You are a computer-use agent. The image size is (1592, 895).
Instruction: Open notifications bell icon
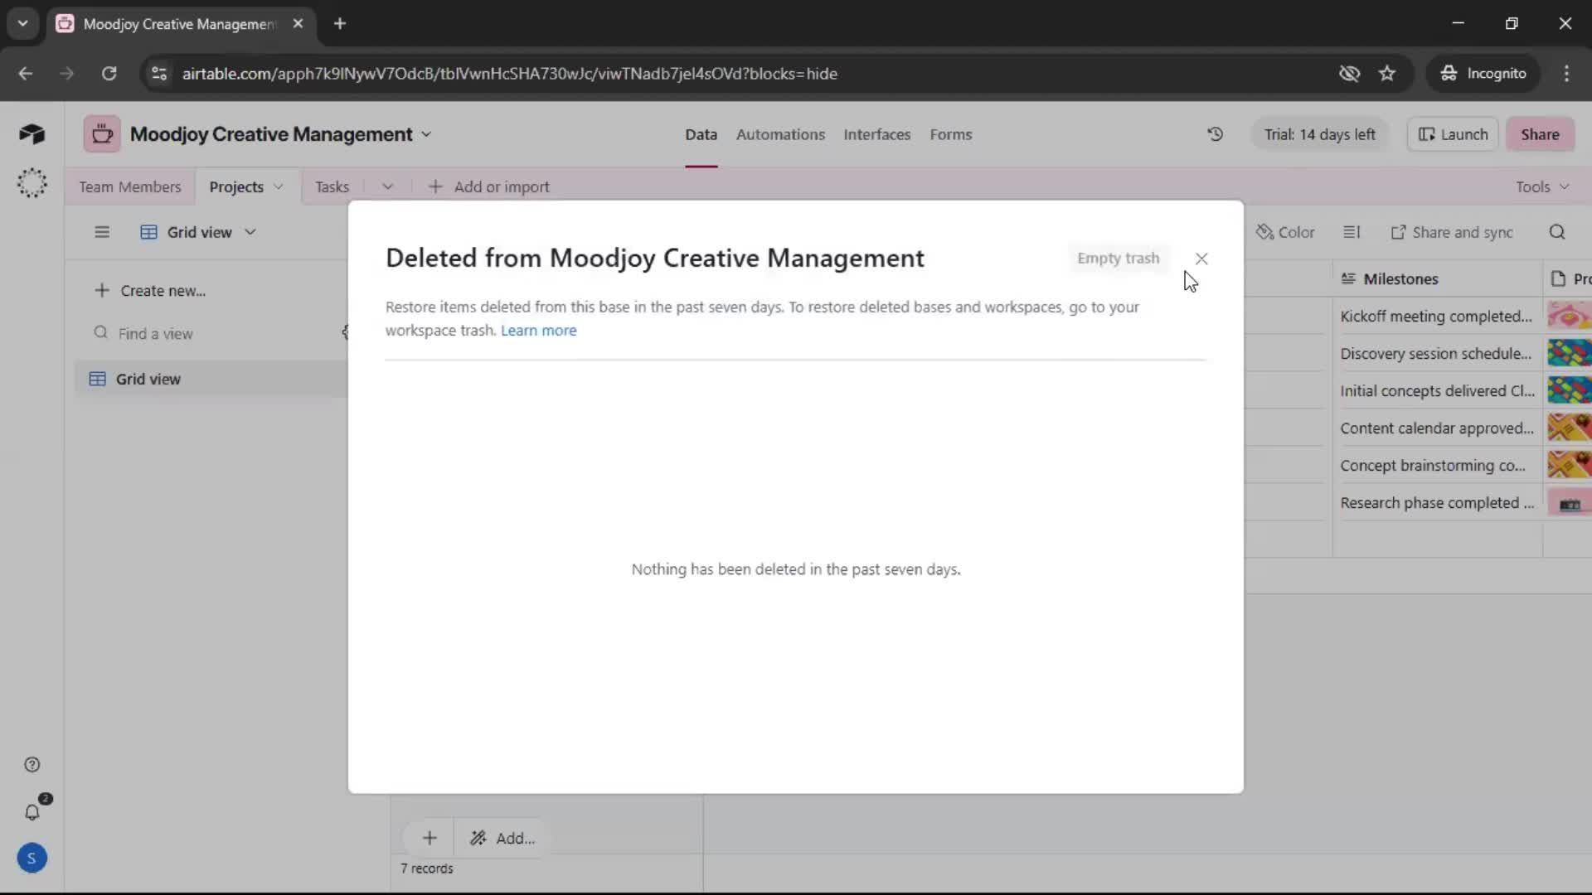tap(32, 813)
